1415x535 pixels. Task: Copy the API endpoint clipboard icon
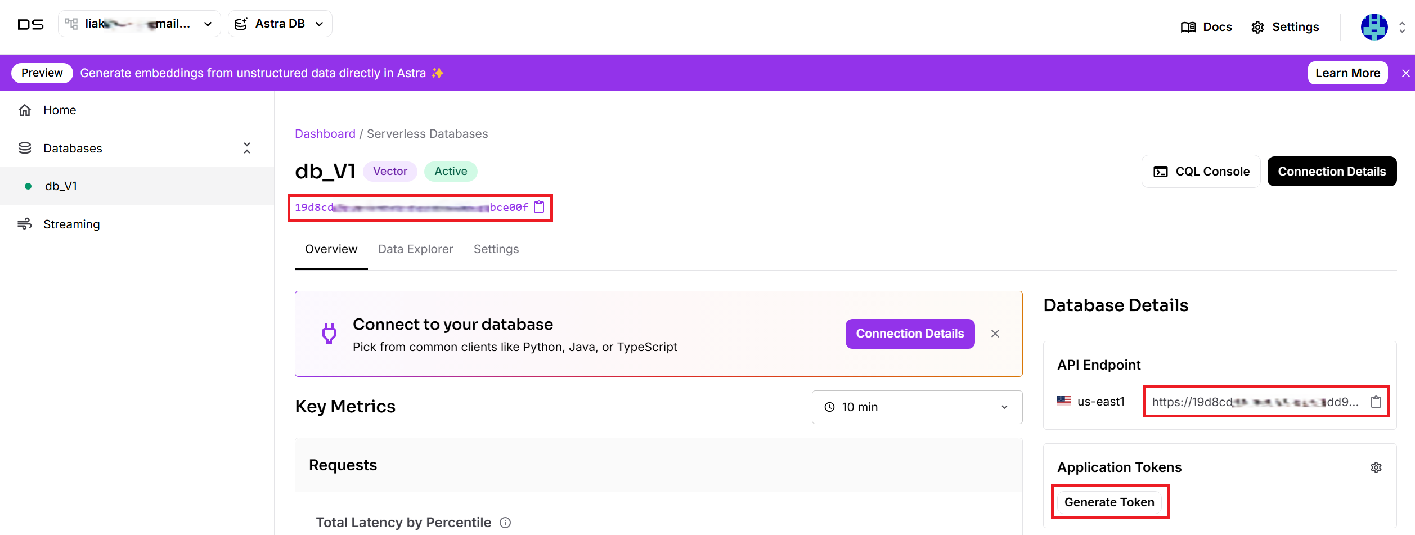[1376, 402]
